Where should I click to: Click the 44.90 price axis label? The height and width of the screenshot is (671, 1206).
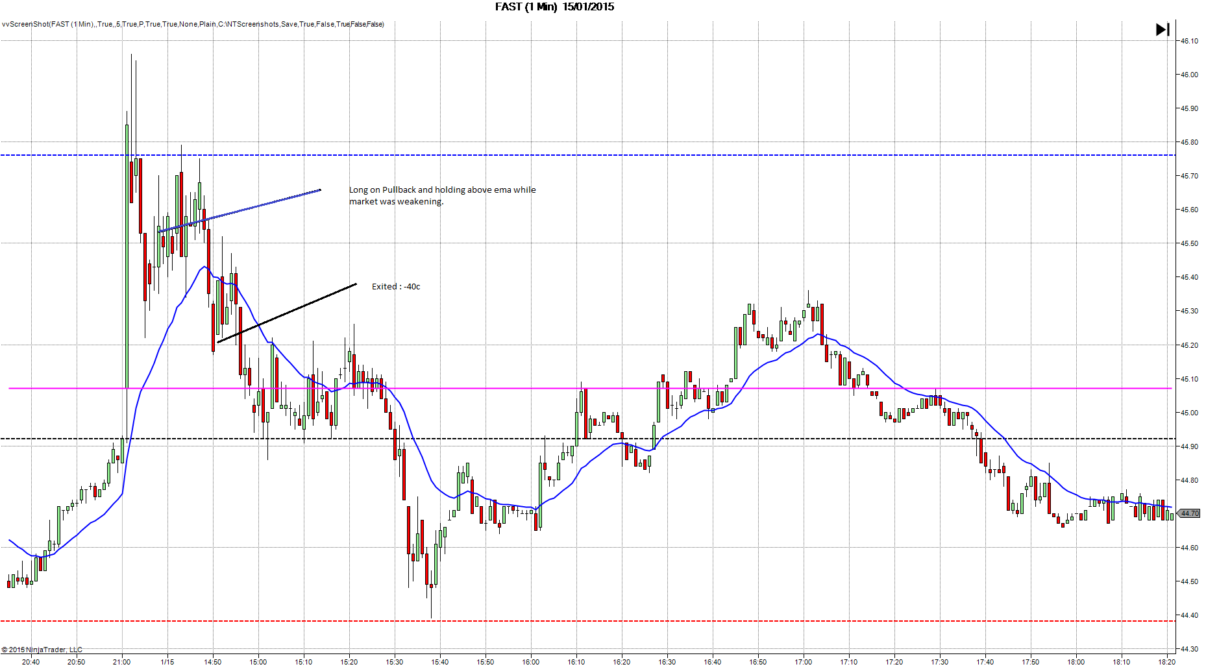pyautogui.click(x=1189, y=446)
